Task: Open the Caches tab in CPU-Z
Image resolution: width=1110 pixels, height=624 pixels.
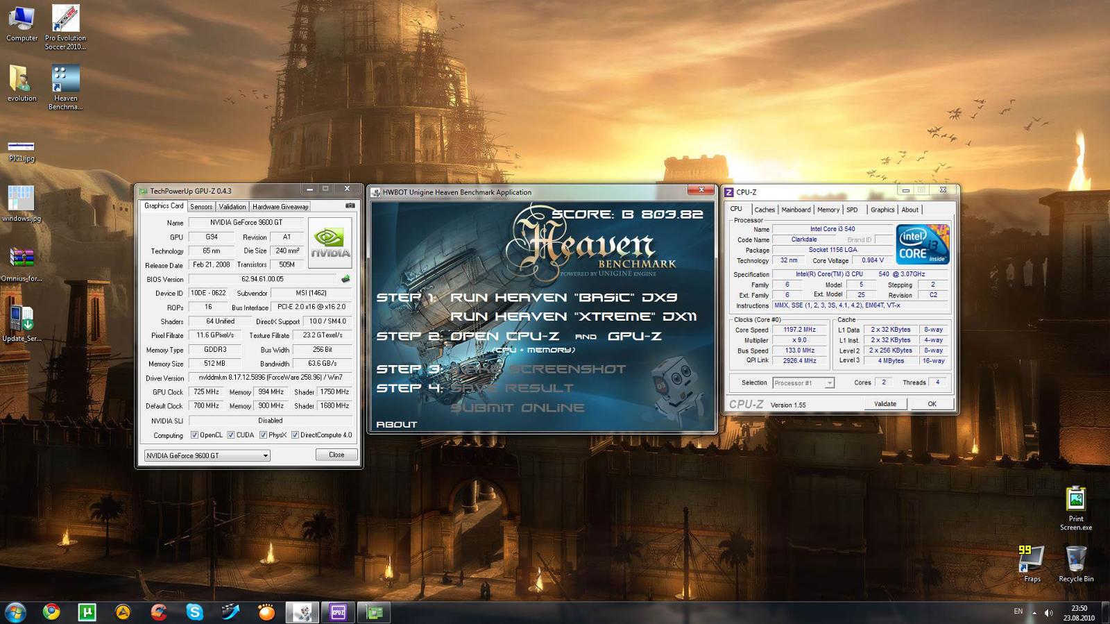Action: [x=765, y=210]
